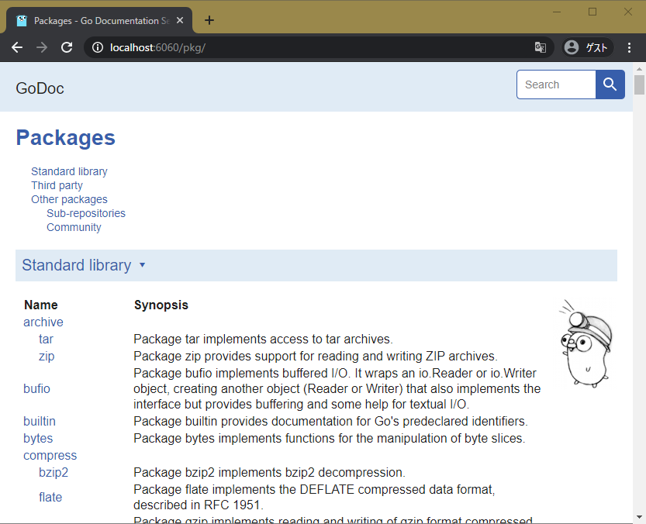
Task: Reload the page with the refresh icon
Action: [67, 47]
